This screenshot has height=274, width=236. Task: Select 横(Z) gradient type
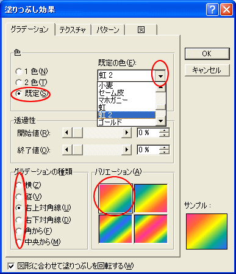coord(29,185)
